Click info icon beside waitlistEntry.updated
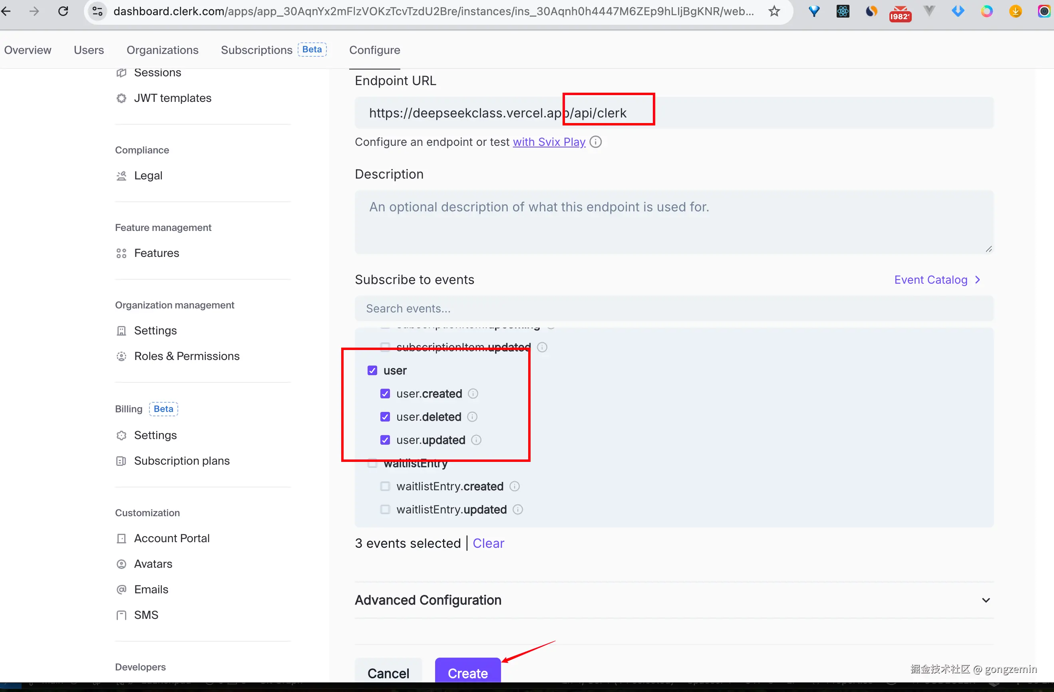 tap(517, 509)
